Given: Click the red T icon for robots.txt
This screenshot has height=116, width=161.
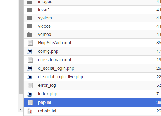Looking at the screenshot, I should pyautogui.click(x=30, y=111).
